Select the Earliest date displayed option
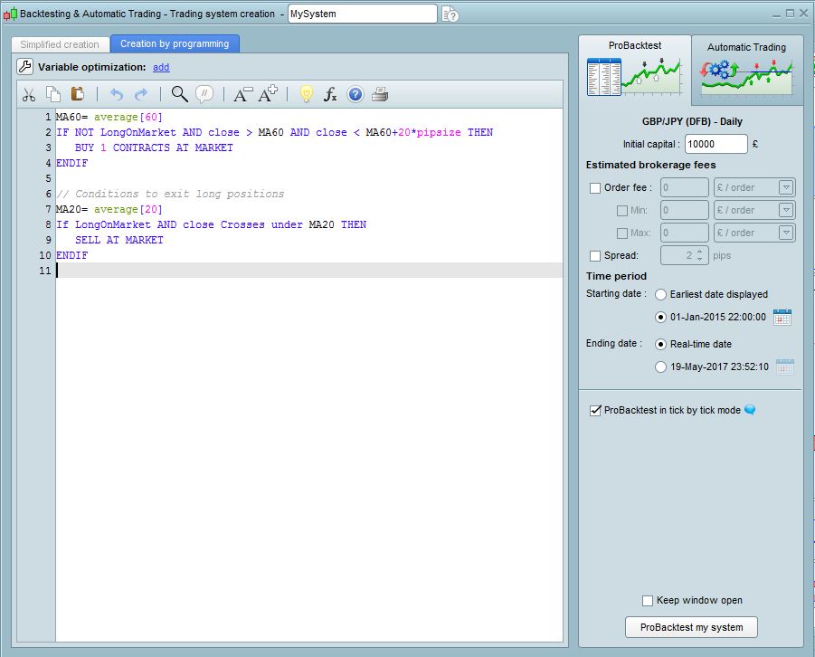The image size is (815, 657). [x=661, y=294]
